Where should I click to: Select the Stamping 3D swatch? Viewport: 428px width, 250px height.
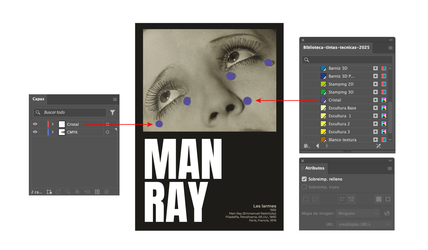pos(341,92)
